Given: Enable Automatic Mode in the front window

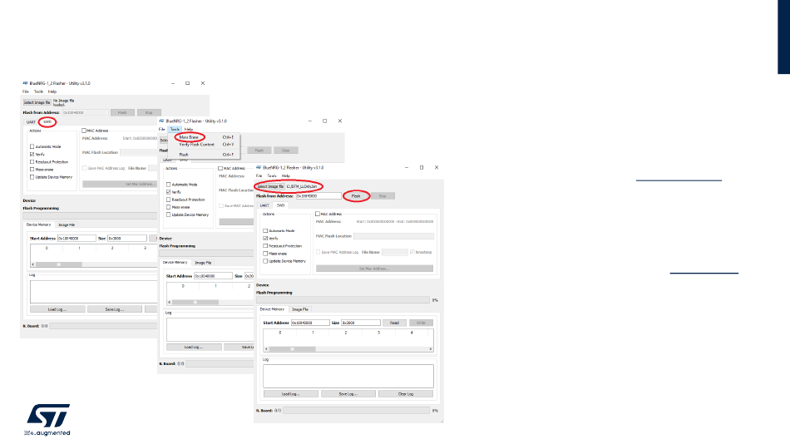Looking at the screenshot, I should pos(266,230).
